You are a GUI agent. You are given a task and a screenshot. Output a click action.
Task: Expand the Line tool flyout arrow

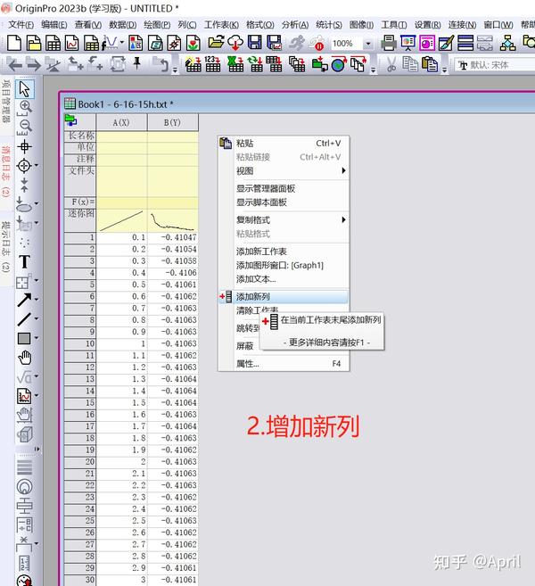tap(37, 318)
